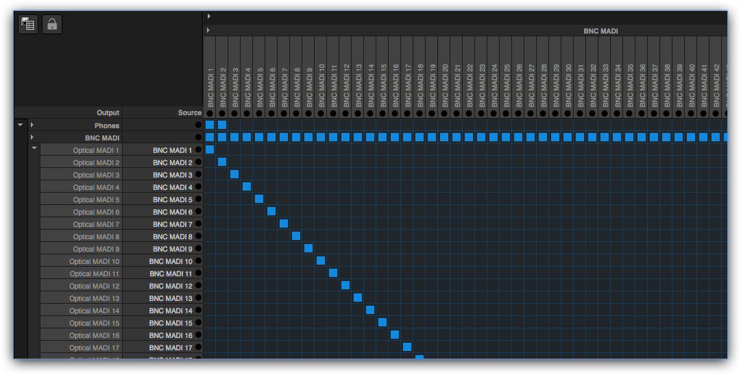Click the black dot below the BNC MADI 25 column
Image resolution: width=741 pixels, height=375 pixels.
tap(506, 113)
